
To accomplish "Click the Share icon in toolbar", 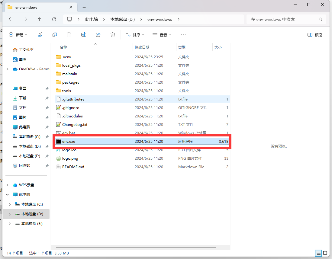I will pos(98,35).
